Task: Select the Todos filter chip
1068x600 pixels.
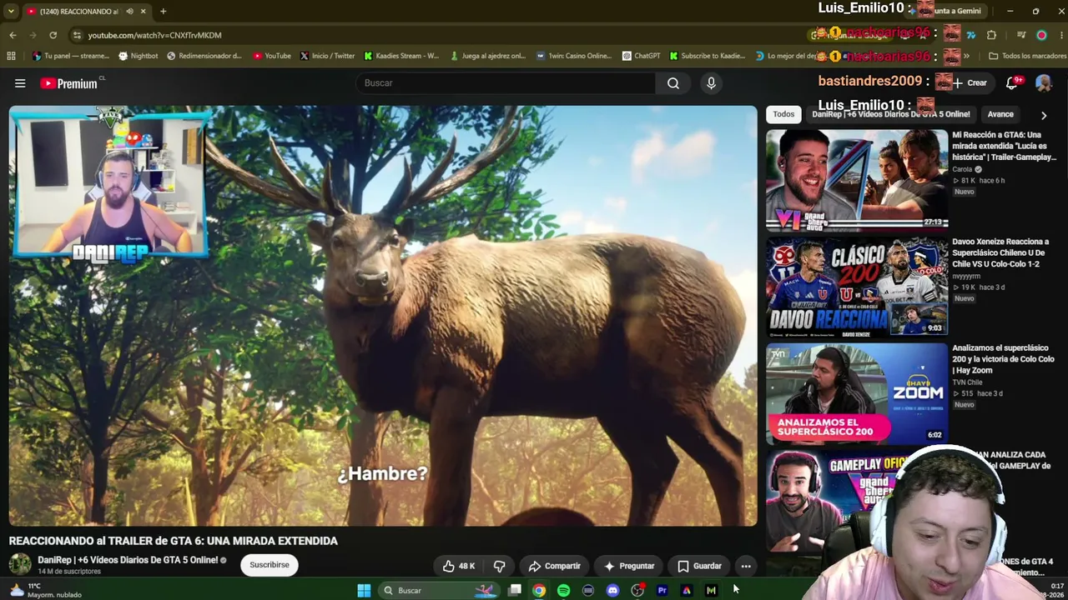Action: coord(783,114)
